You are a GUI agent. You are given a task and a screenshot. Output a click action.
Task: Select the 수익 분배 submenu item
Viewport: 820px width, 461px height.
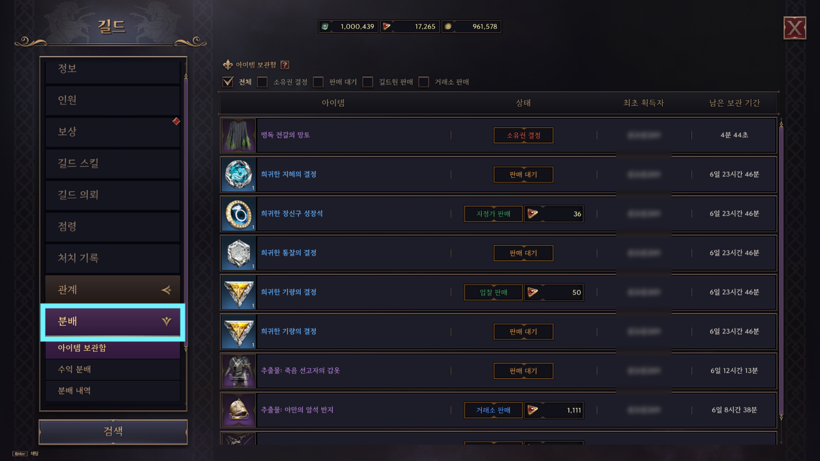[x=113, y=369]
